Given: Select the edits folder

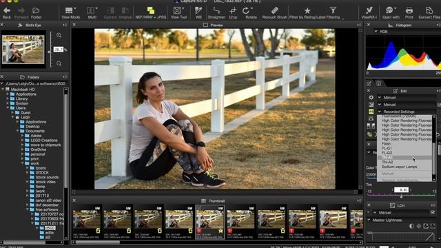Looking at the screenshot, I should click(49, 233).
